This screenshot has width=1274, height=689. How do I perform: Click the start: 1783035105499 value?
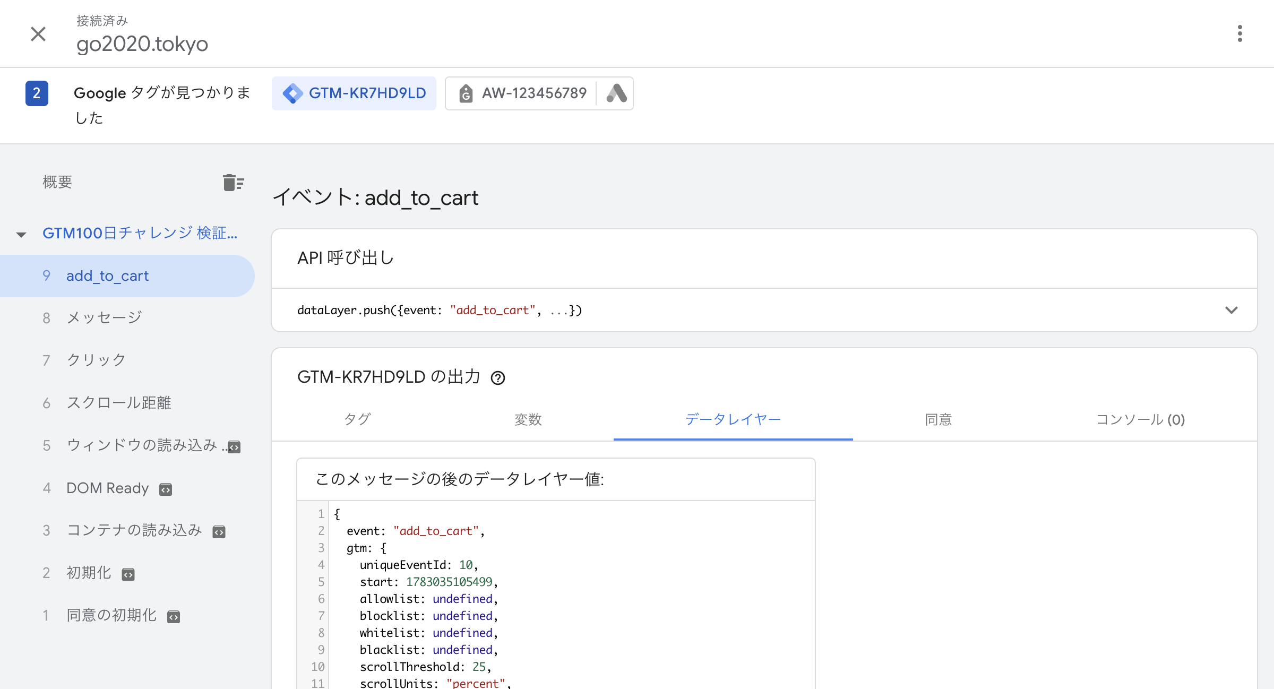(449, 582)
